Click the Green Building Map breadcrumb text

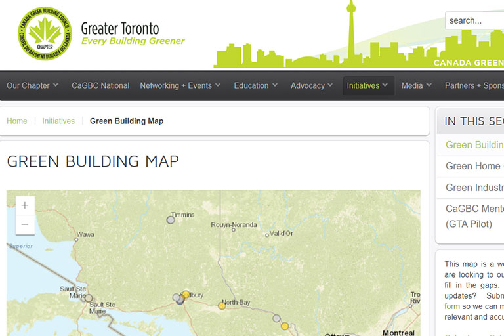tap(127, 121)
